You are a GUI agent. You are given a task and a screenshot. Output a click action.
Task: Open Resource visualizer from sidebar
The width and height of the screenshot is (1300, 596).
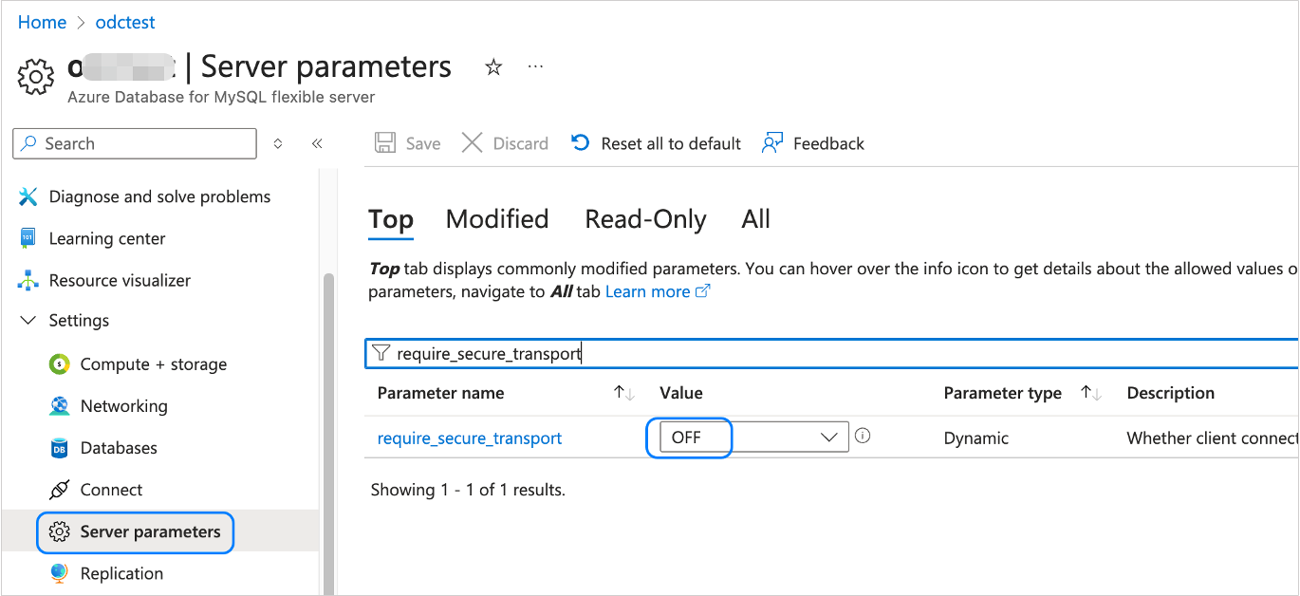(x=120, y=281)
